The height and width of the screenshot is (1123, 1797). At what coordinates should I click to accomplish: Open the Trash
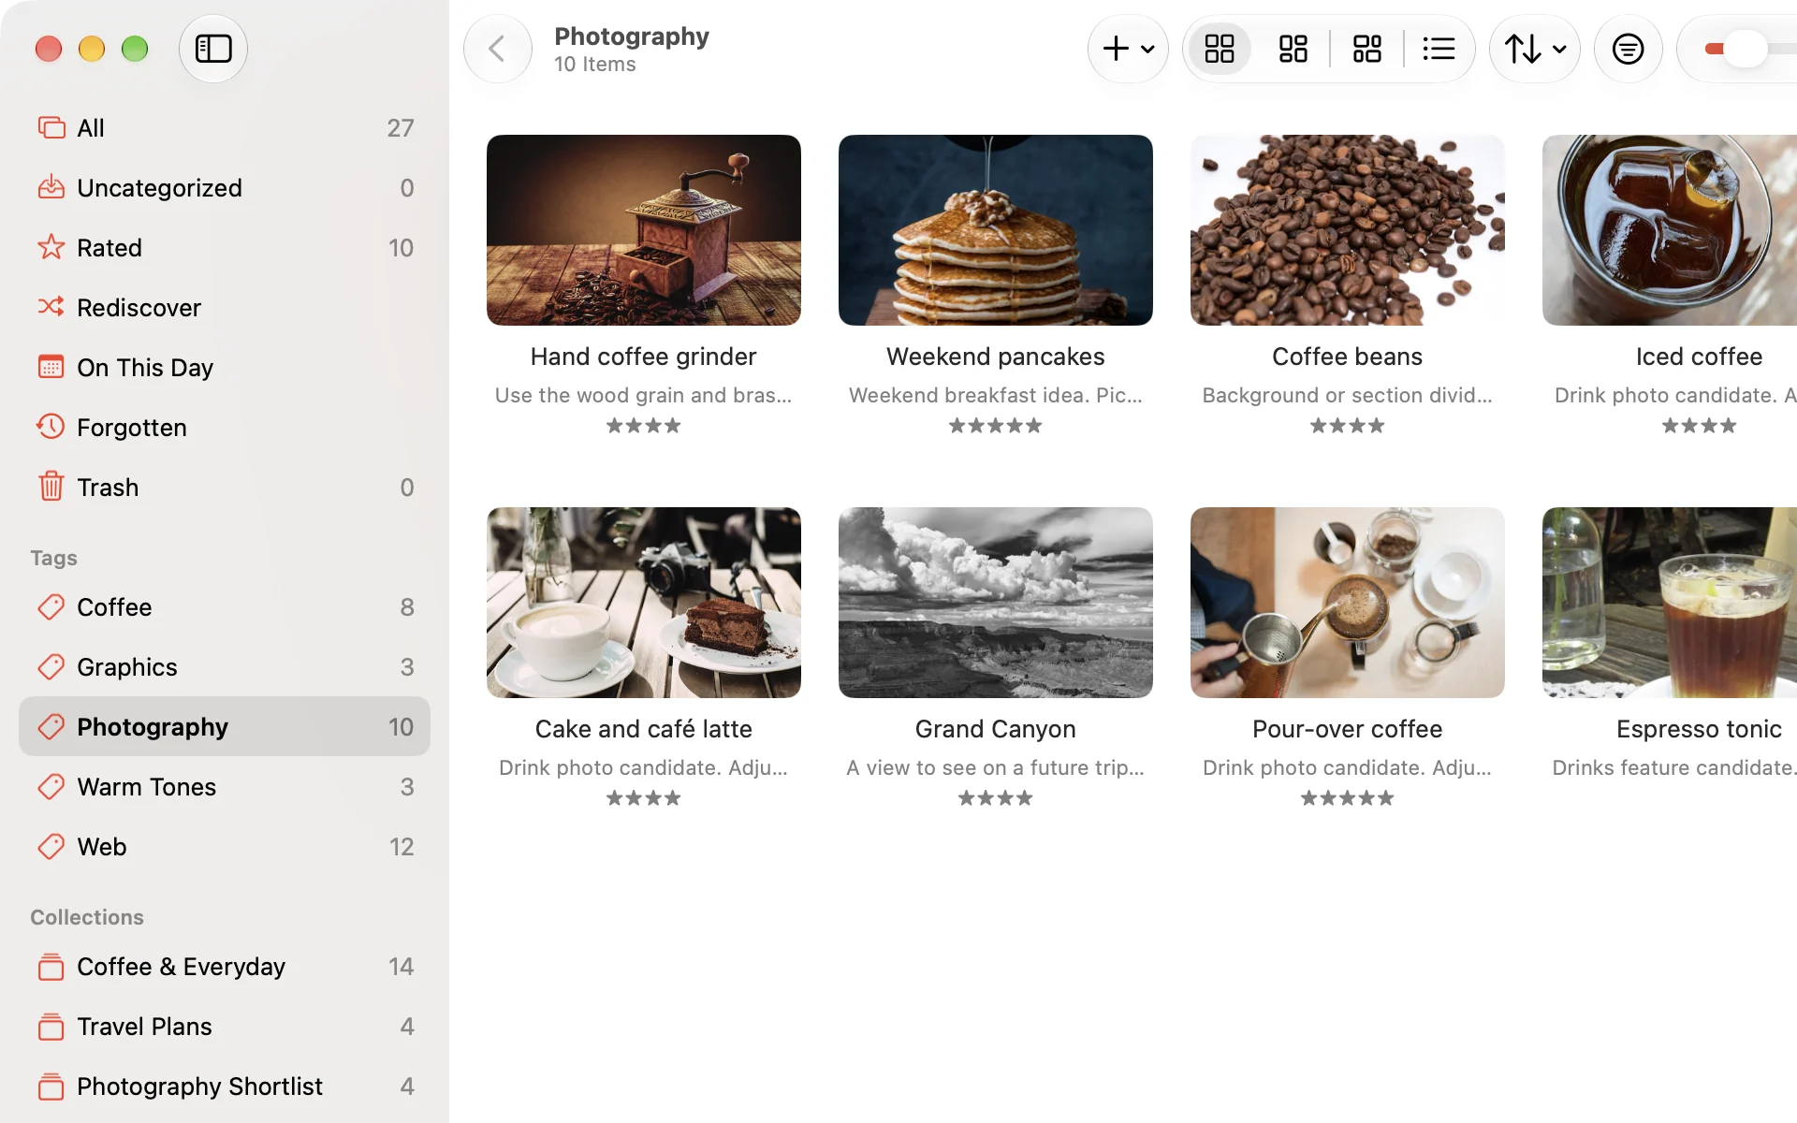225,488
